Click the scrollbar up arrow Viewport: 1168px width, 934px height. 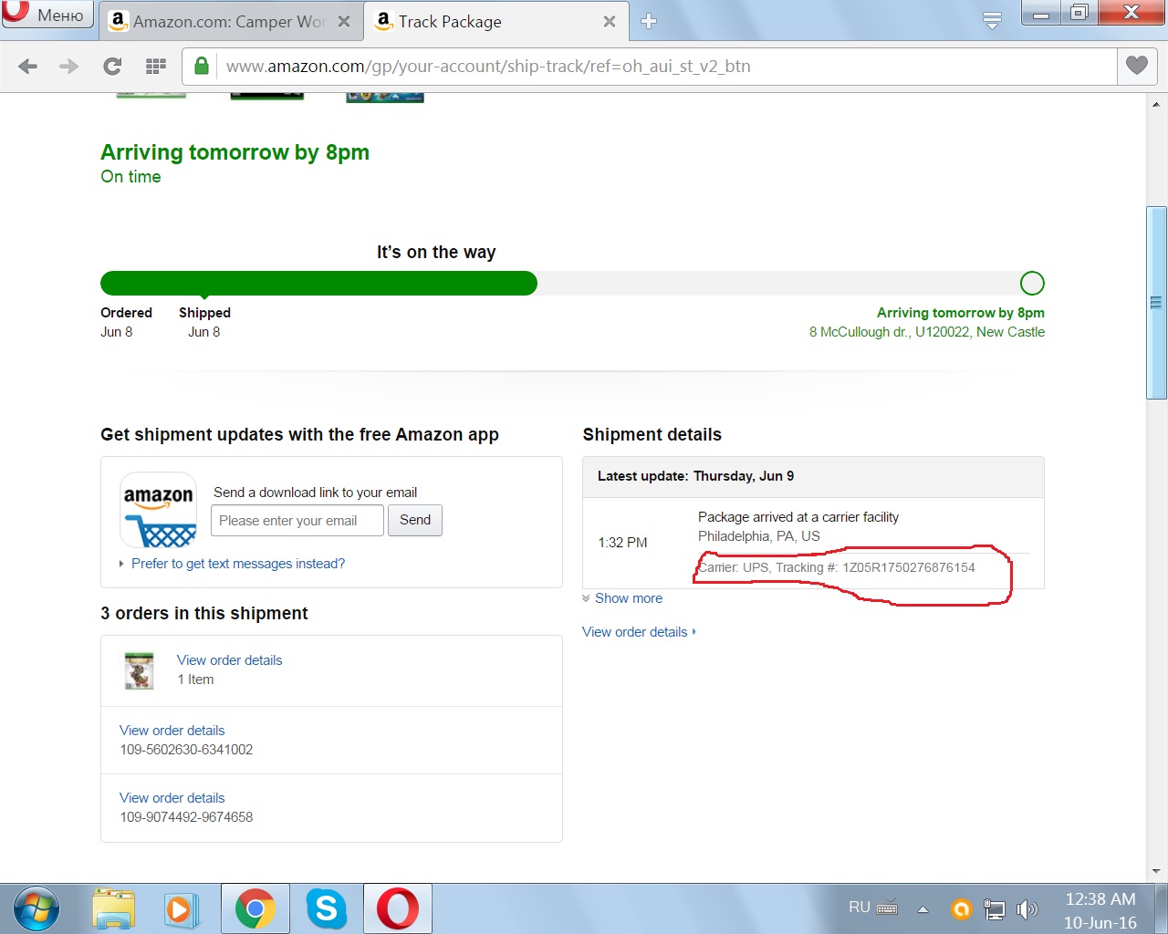pyautogui.click(x=1156, y=105)
